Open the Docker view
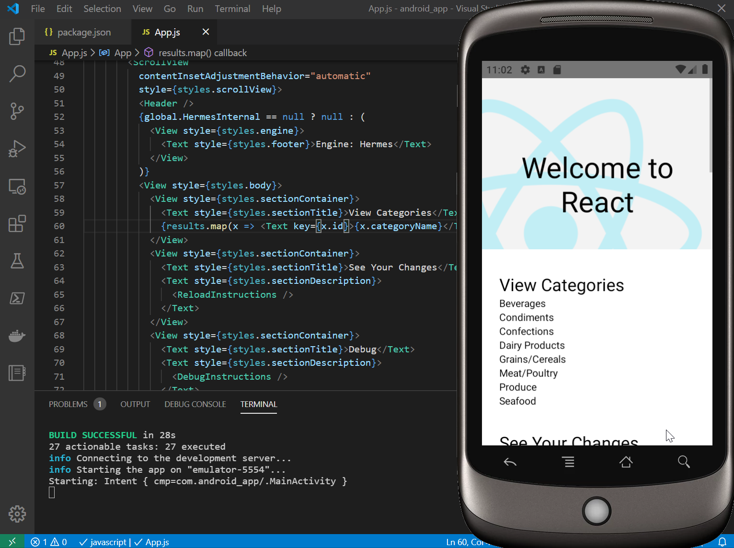734x548 pixels. (x=17, y=336)
